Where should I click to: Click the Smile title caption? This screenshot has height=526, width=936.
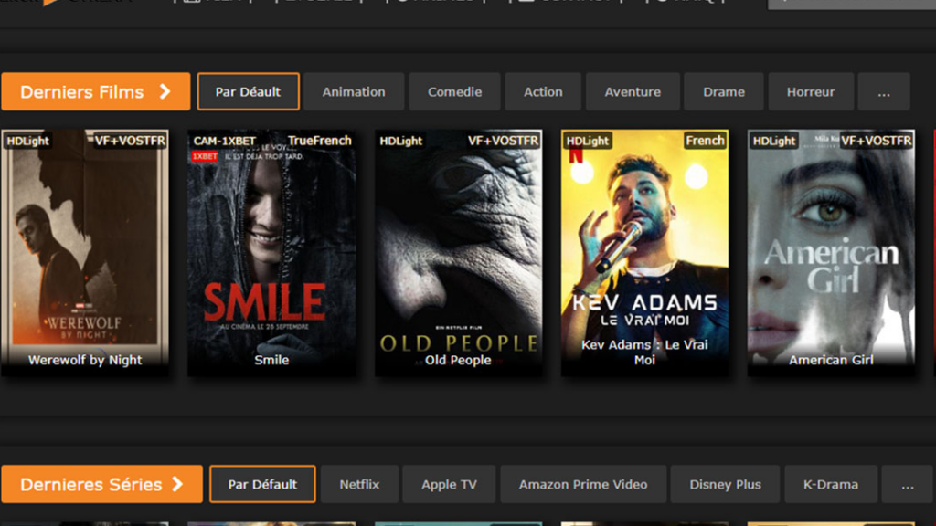coord(271,360)
